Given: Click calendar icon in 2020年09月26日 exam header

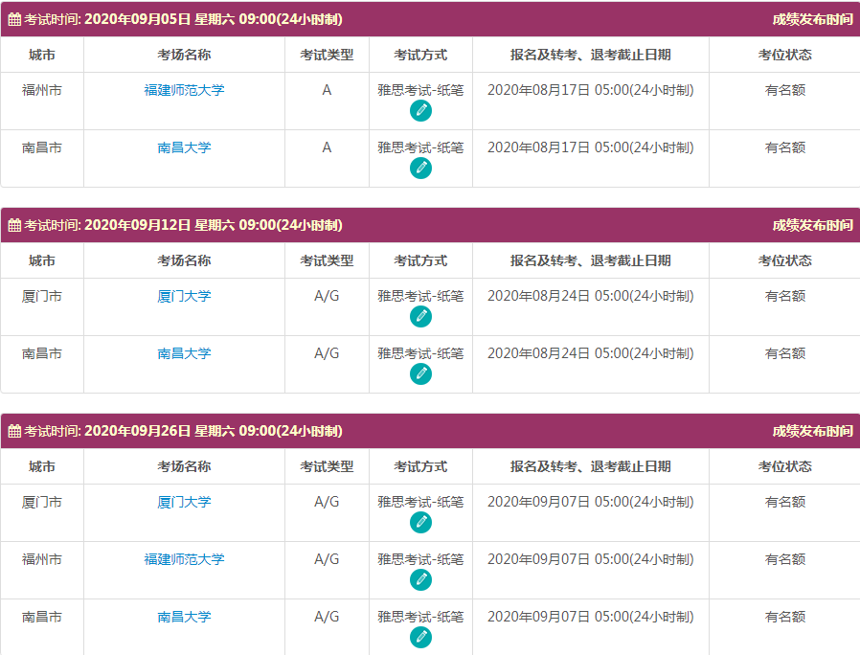Looking at the screenshot, I should pyautogui.click(x=14, y=431).
